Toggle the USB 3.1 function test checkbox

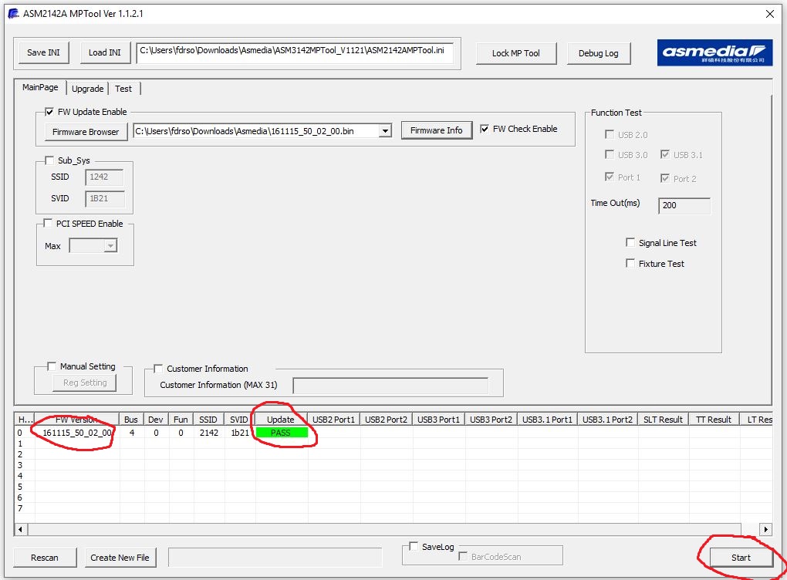point(665,154)
